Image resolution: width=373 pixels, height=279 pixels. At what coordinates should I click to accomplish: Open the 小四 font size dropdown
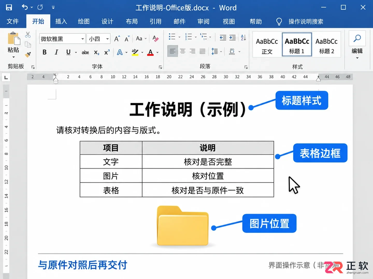click(107, 39)
